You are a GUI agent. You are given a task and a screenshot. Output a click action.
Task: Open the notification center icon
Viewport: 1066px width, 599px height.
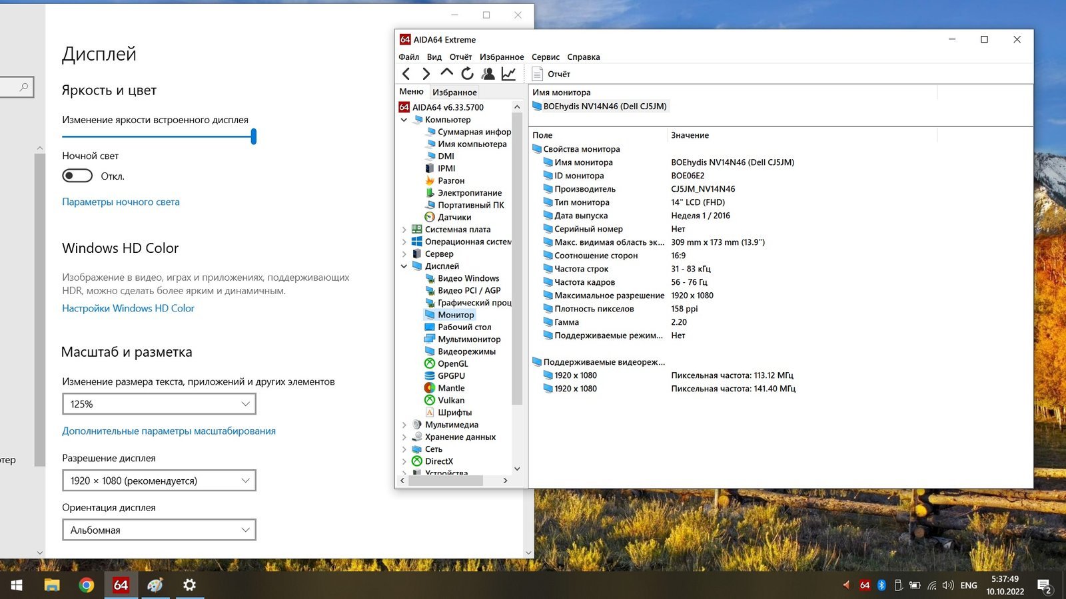[1044, 586]
